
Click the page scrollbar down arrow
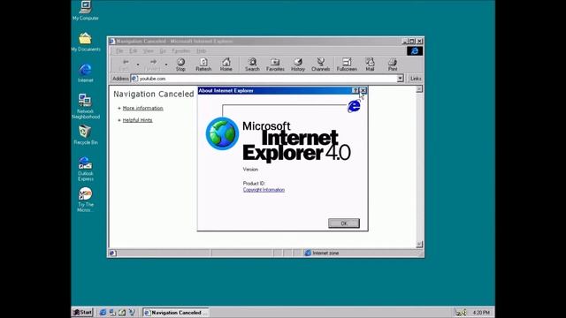(419, 245)
